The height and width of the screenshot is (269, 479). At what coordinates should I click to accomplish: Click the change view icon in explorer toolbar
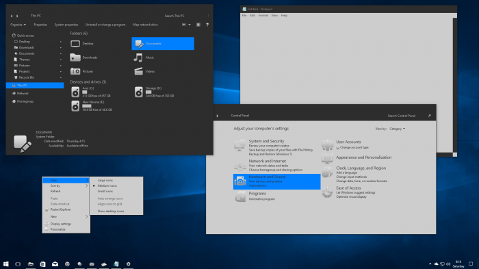pyautogui.click(x=184, y=25)
